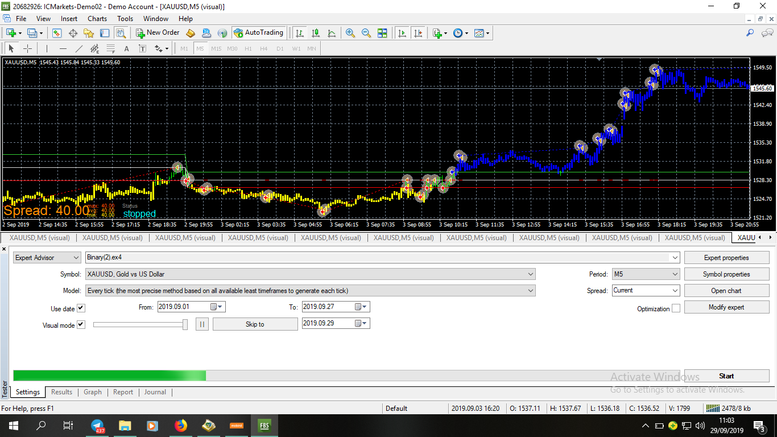Open the Insert menu
The height and width of the screenshot is (437, 777).
(69, 19)
